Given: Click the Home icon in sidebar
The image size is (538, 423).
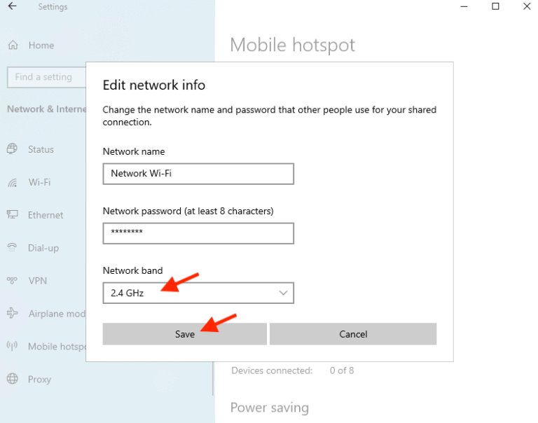Looking at the screenshot, I should (13, 46).
